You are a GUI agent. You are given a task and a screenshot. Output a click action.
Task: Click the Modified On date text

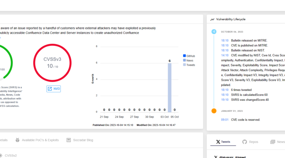pos(156,125)
